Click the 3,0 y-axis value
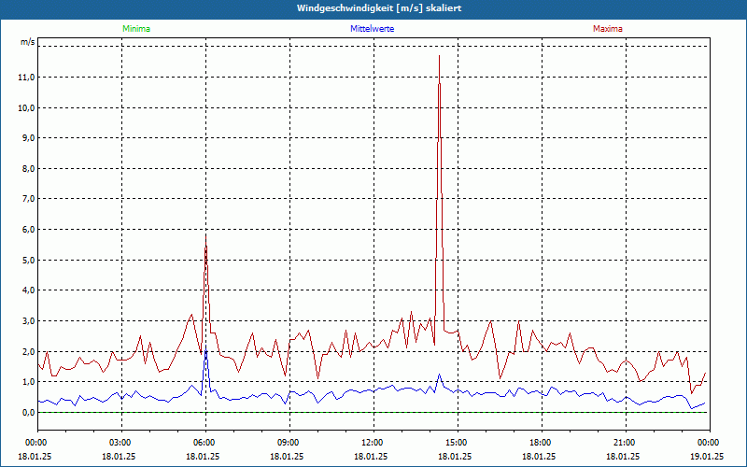This screenshot has height=467, width=747. pos(29,321)
